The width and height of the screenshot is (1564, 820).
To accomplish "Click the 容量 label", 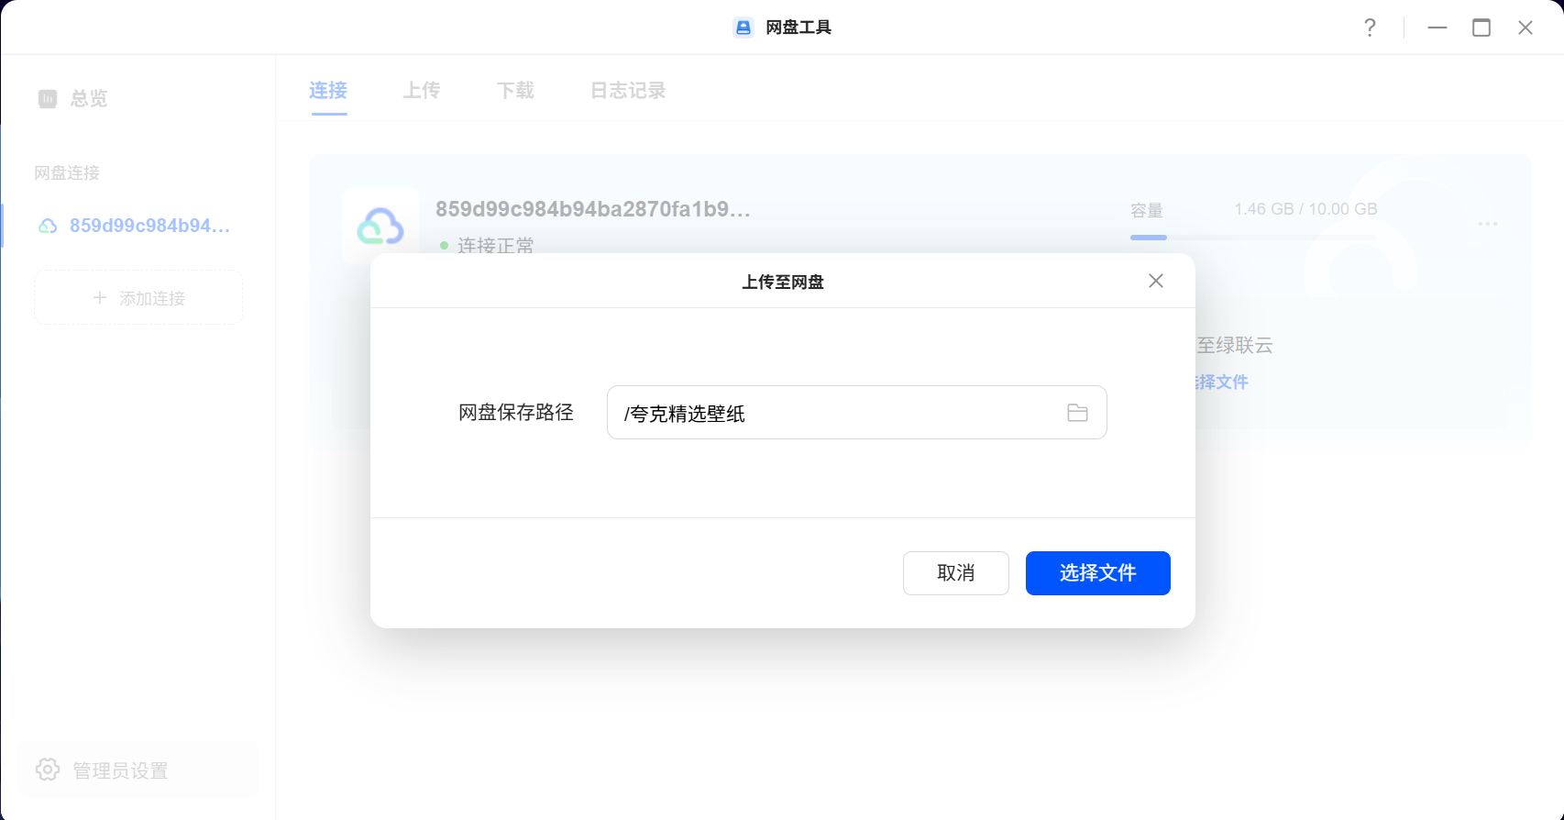I will coord(1147,210).
